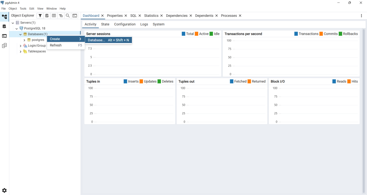Click the Tablespaces folder icon
This screenshot has width=367, height=195.
[25, 51]
